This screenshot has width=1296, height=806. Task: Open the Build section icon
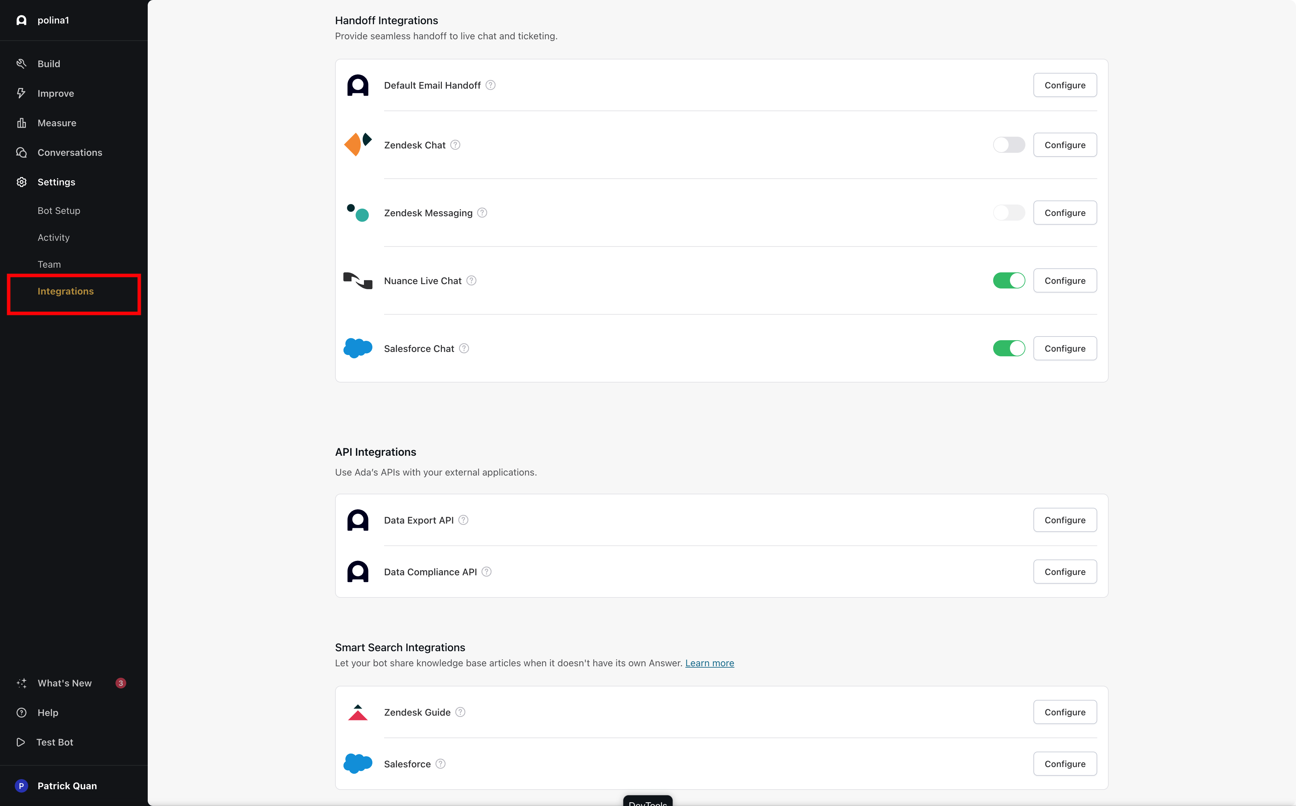click(x=21, y=64)
